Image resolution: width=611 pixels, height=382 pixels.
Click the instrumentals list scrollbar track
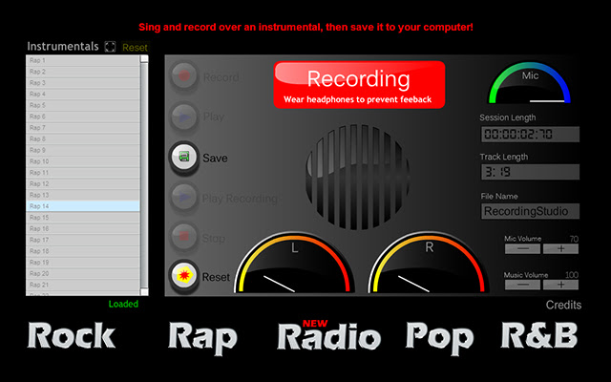pos(144,176)
